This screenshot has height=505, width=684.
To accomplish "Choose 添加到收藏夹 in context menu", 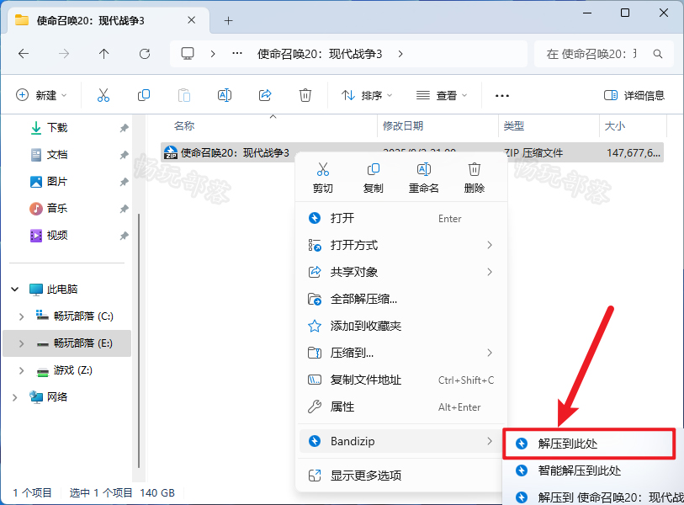I will pyautogui.click(x=401, y=326).
